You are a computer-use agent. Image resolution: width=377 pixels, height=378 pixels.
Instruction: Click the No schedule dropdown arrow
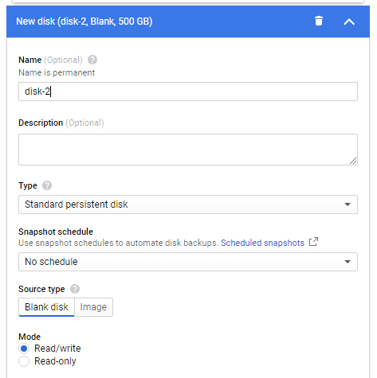pyautogui.click(x=348, y=262)
